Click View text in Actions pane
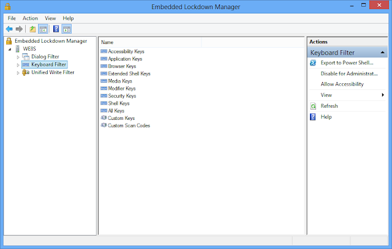This screenshot has width=392, height=249. point(326,95)
